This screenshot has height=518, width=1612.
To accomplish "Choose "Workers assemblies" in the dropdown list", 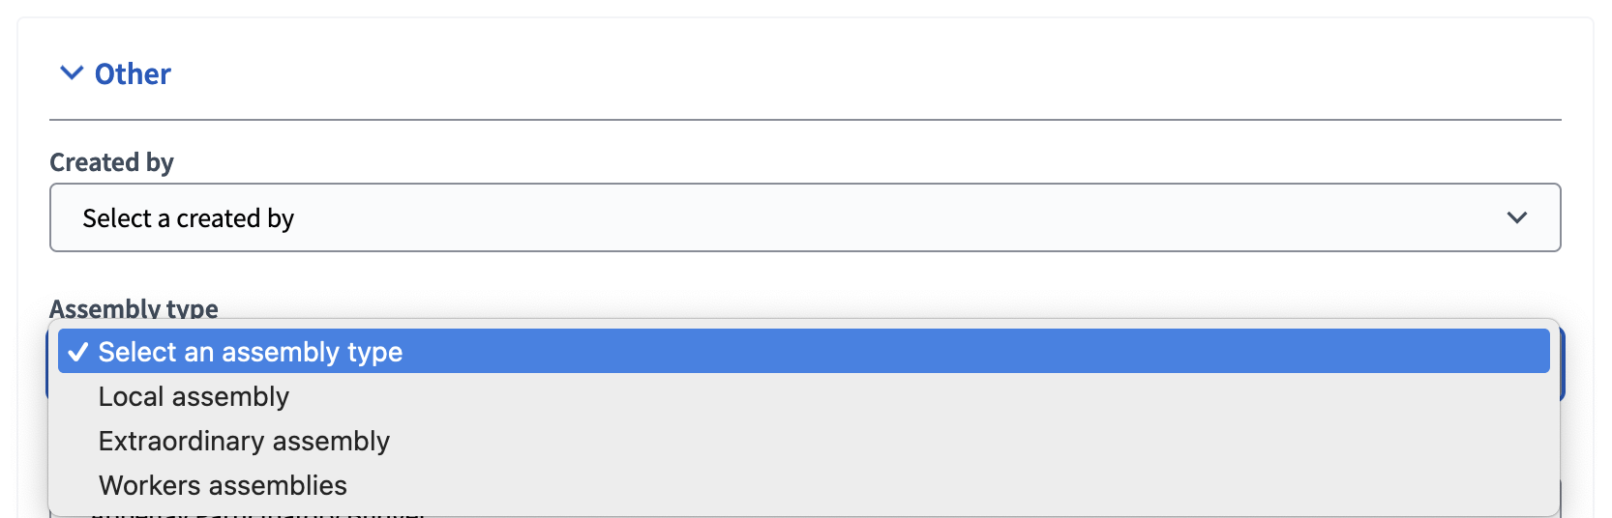I will tap(223, 486).
